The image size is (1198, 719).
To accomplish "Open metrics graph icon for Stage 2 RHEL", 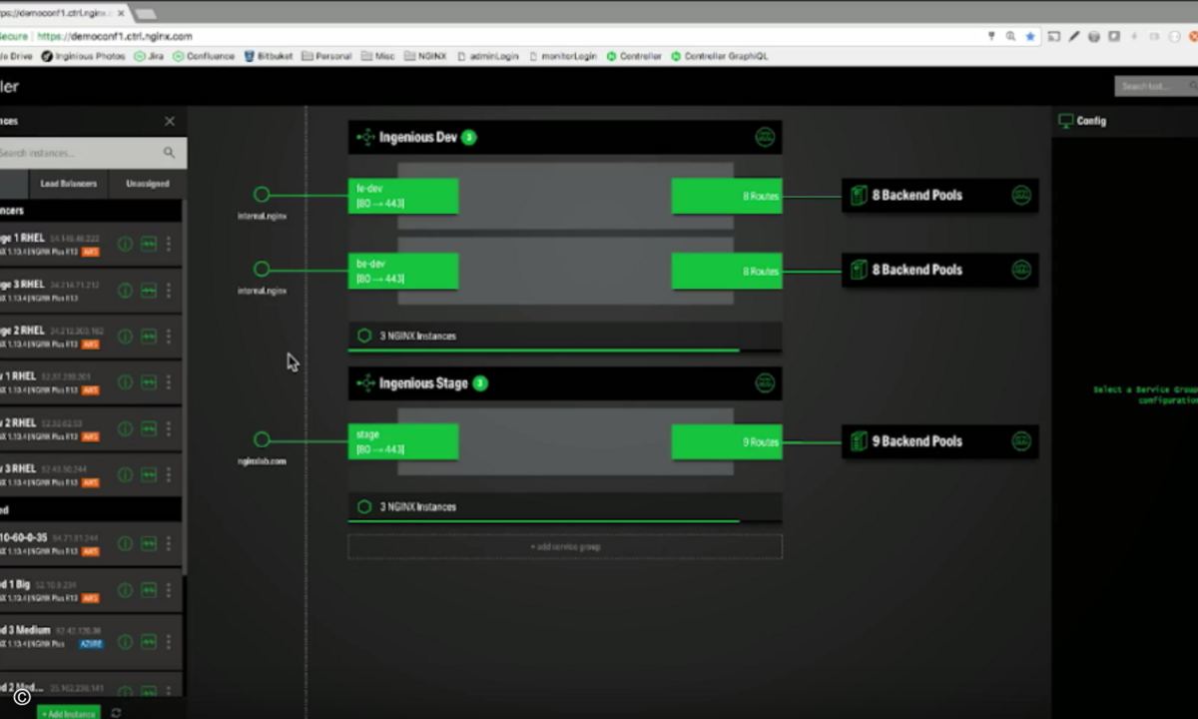I will 149,337.
